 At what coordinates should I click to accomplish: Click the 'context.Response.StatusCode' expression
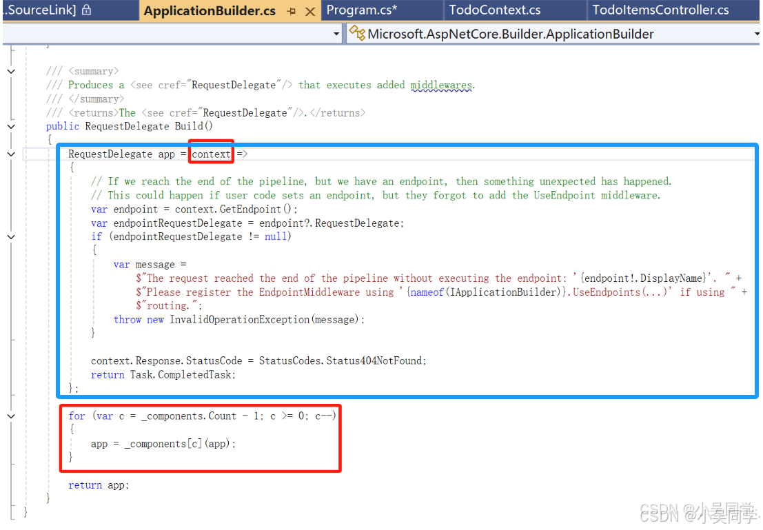click(x=166, y=360)
